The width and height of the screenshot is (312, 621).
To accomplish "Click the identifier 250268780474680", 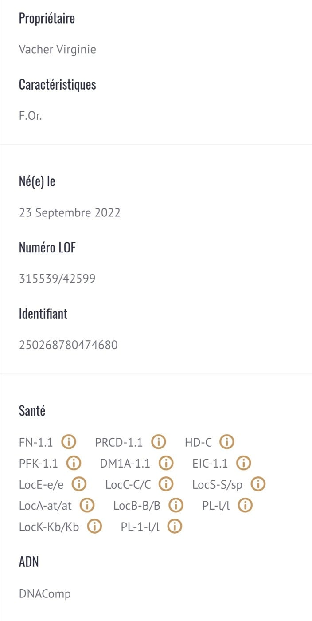I will [x=68, y=345].
